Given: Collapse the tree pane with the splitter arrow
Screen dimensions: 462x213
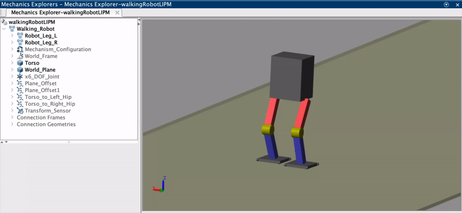Looking at the screenshot, I should click(139, 20).
